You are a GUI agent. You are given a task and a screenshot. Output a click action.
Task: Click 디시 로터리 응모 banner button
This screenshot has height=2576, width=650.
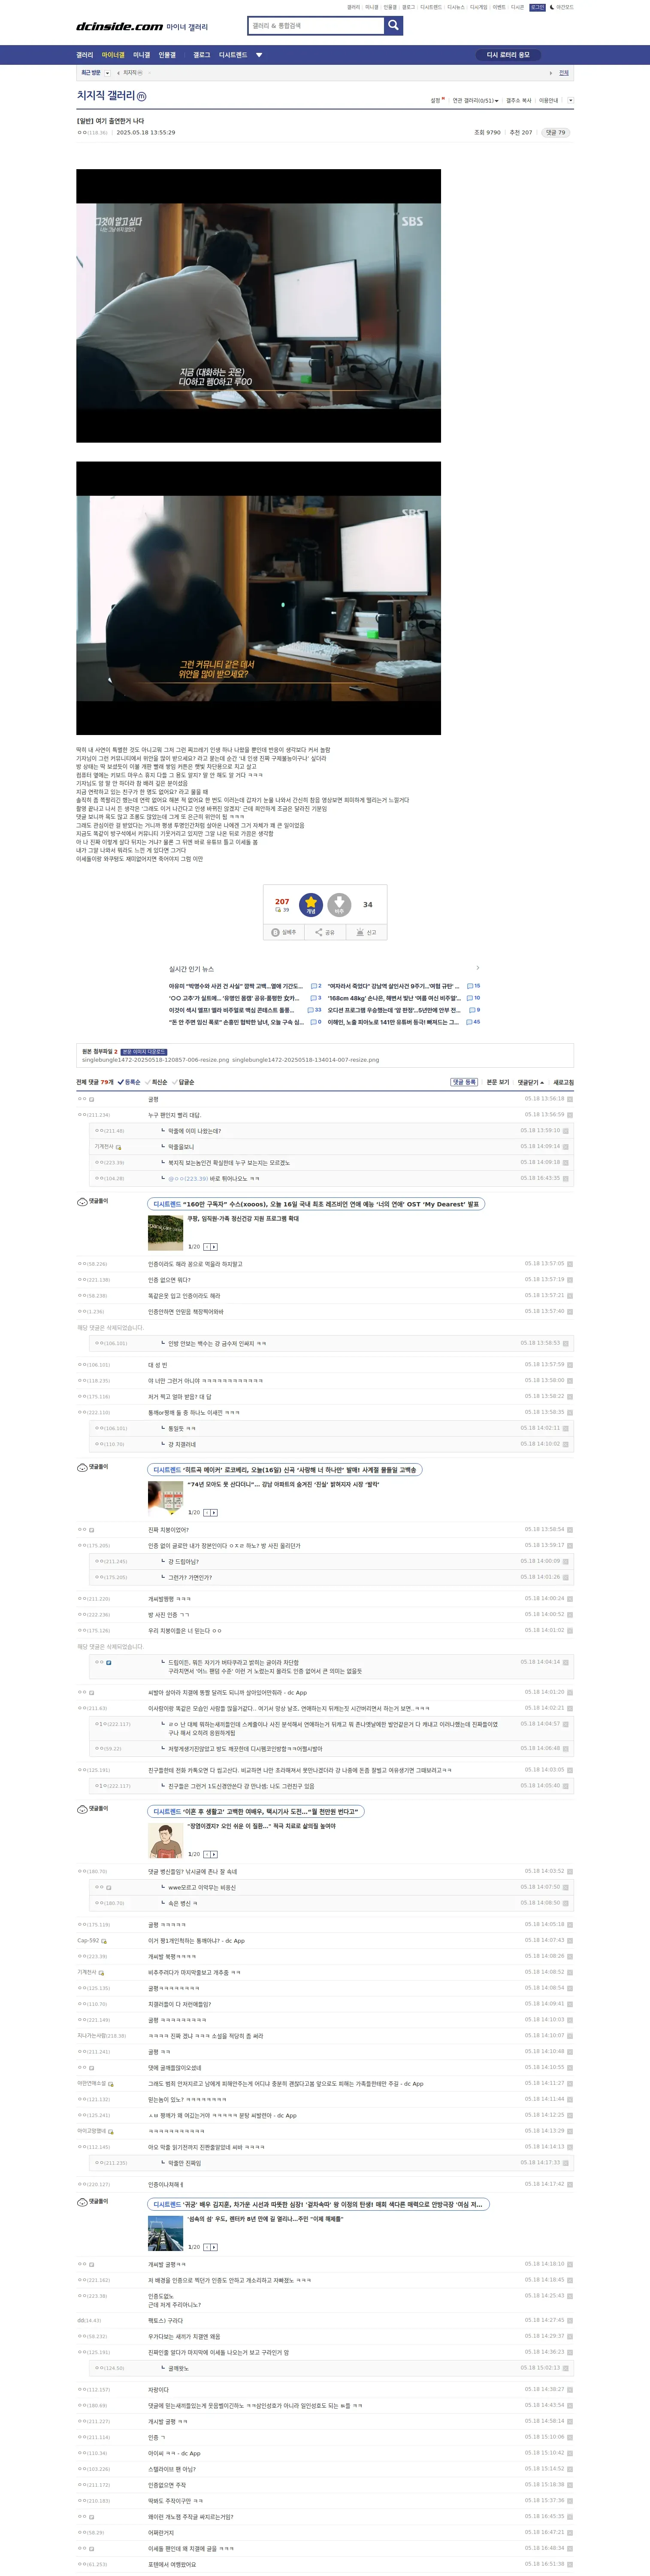coord(508,55)
